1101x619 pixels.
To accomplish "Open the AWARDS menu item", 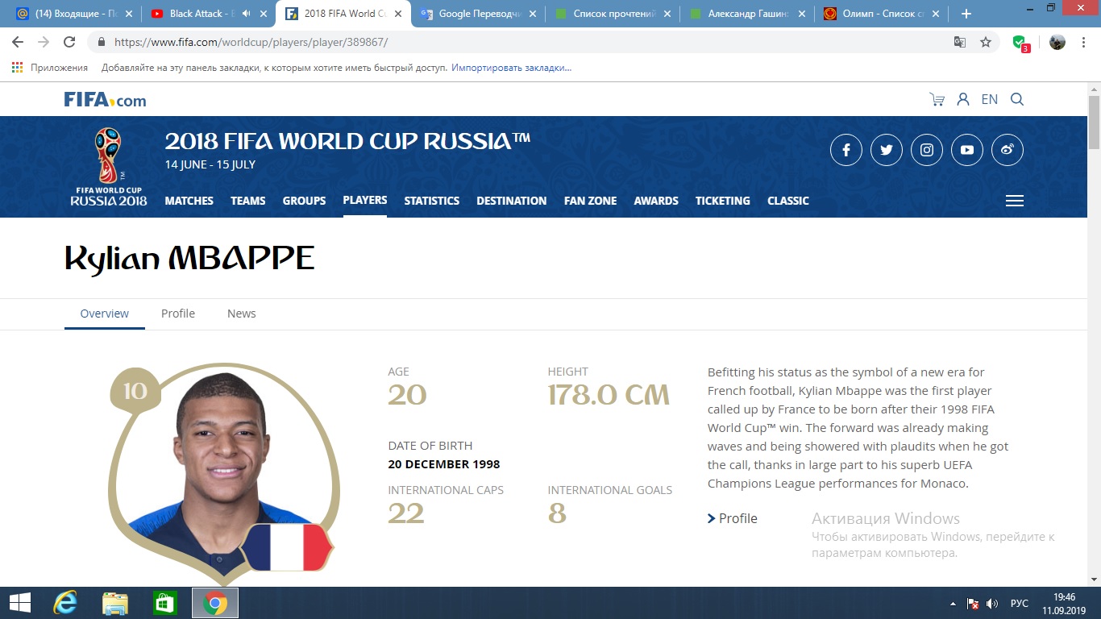I will pyautogui.click(x=656, y=201).
